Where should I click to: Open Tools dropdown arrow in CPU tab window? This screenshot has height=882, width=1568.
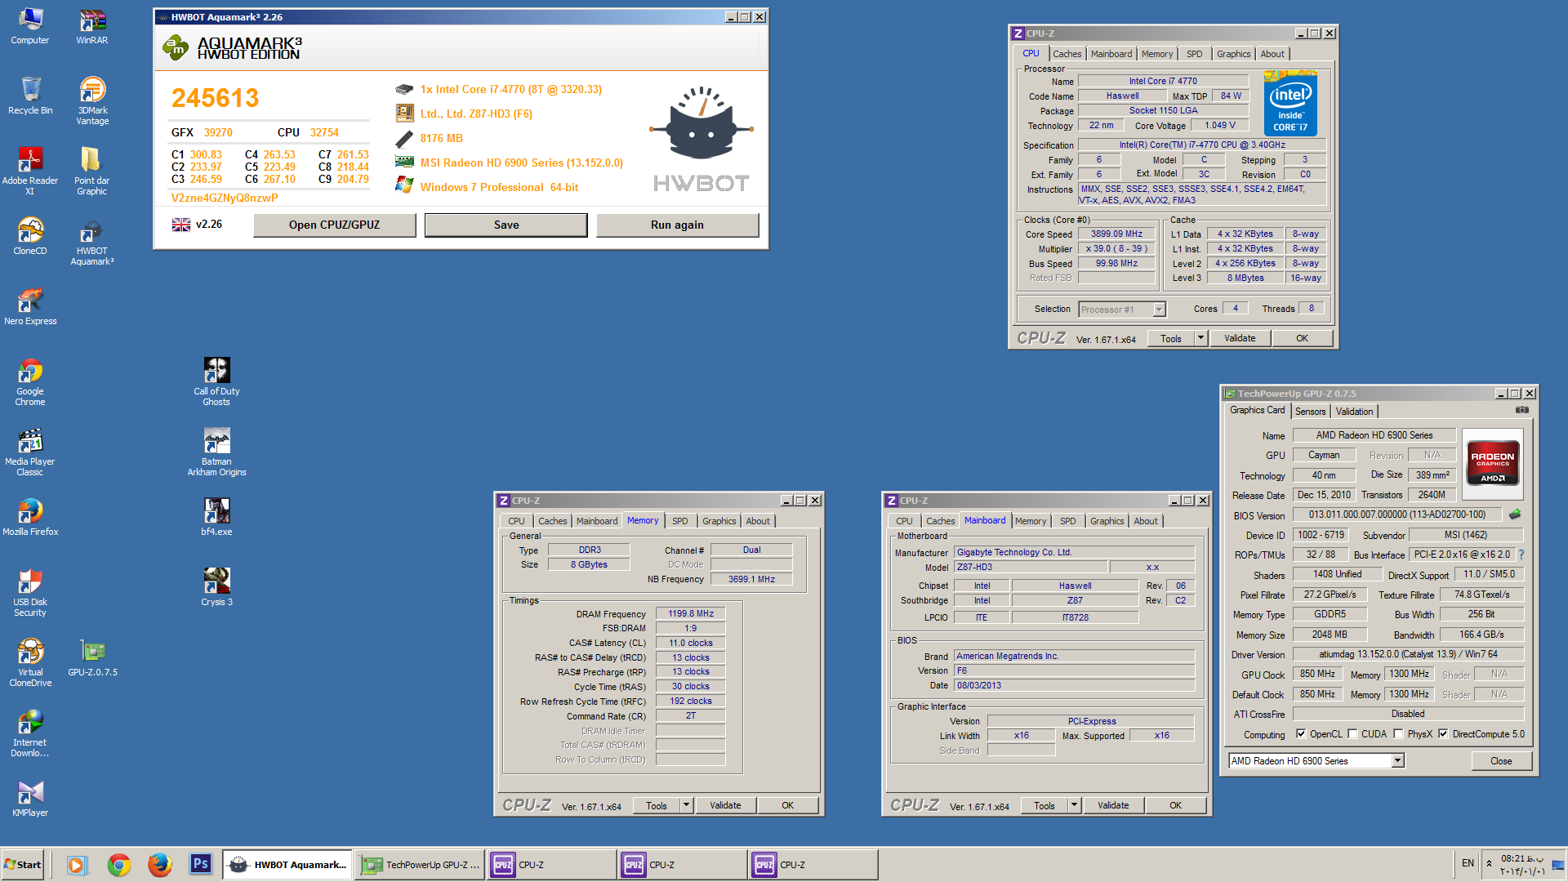(1200, 338)
